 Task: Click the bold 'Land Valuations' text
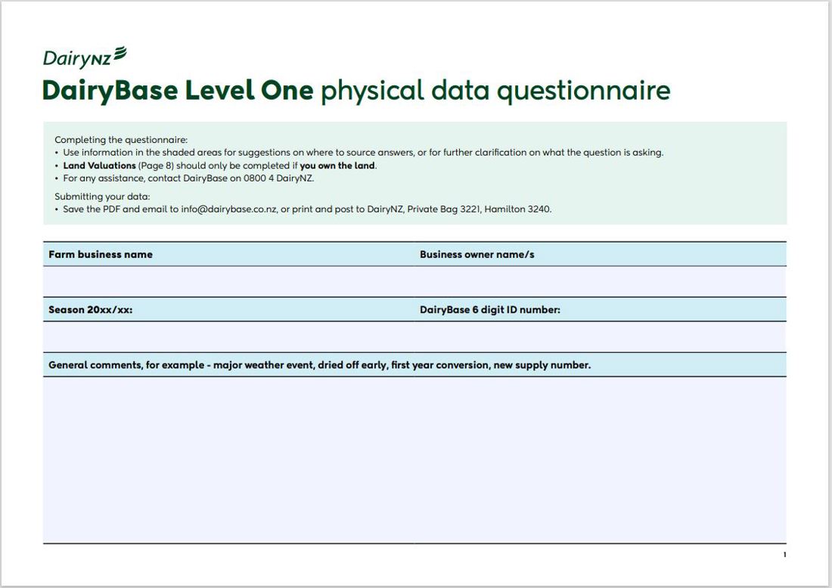(99, 166)
